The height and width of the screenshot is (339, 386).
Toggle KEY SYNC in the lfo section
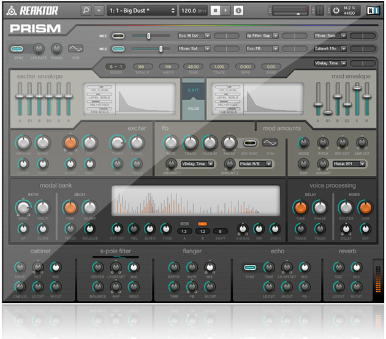(x=250, y=143)
